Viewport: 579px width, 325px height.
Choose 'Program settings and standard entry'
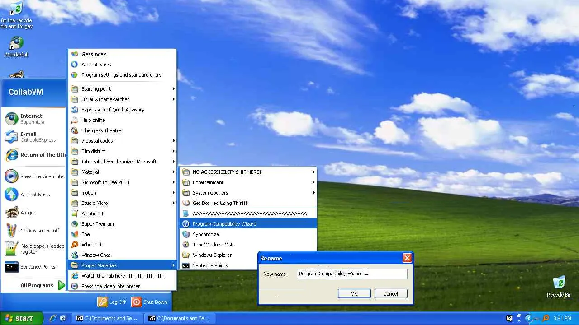click(x=122, y=75)
